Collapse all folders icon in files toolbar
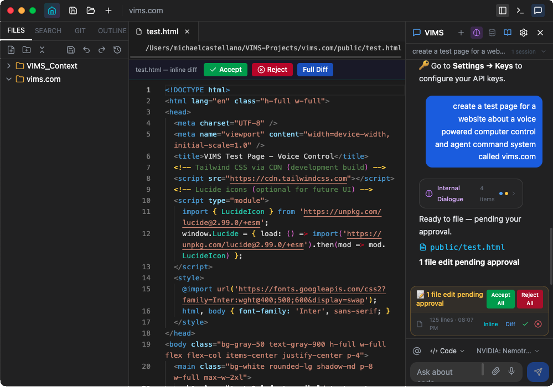 [42, 50]
